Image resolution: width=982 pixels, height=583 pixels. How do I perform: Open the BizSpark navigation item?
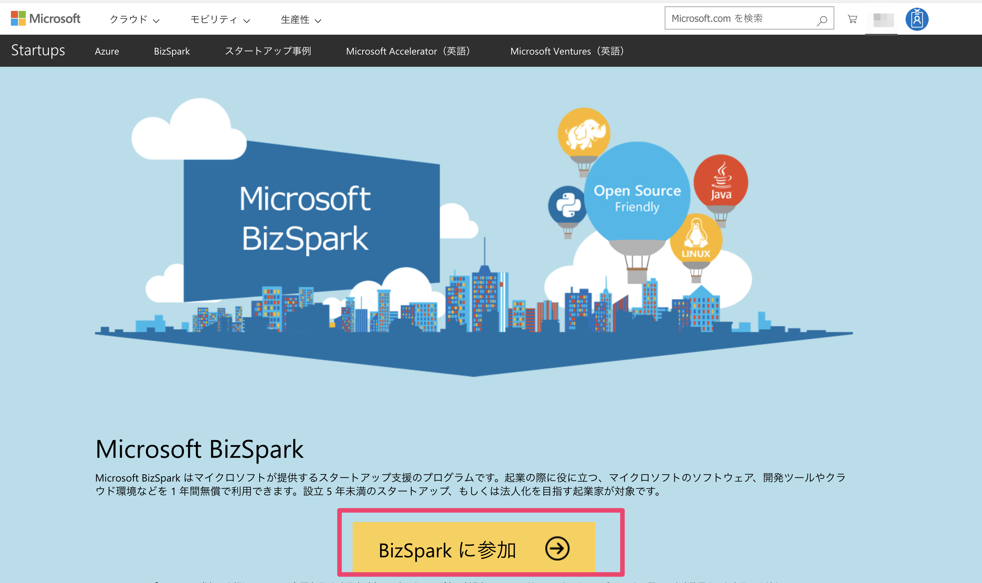(171, 51)
